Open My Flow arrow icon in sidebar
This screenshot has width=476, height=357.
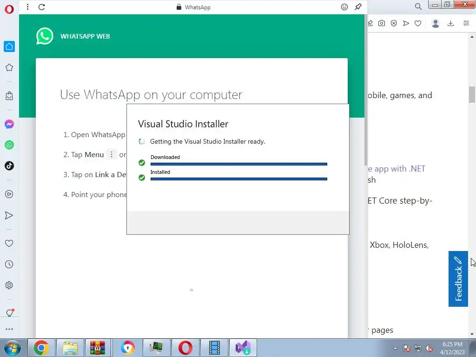coord(9,215)
